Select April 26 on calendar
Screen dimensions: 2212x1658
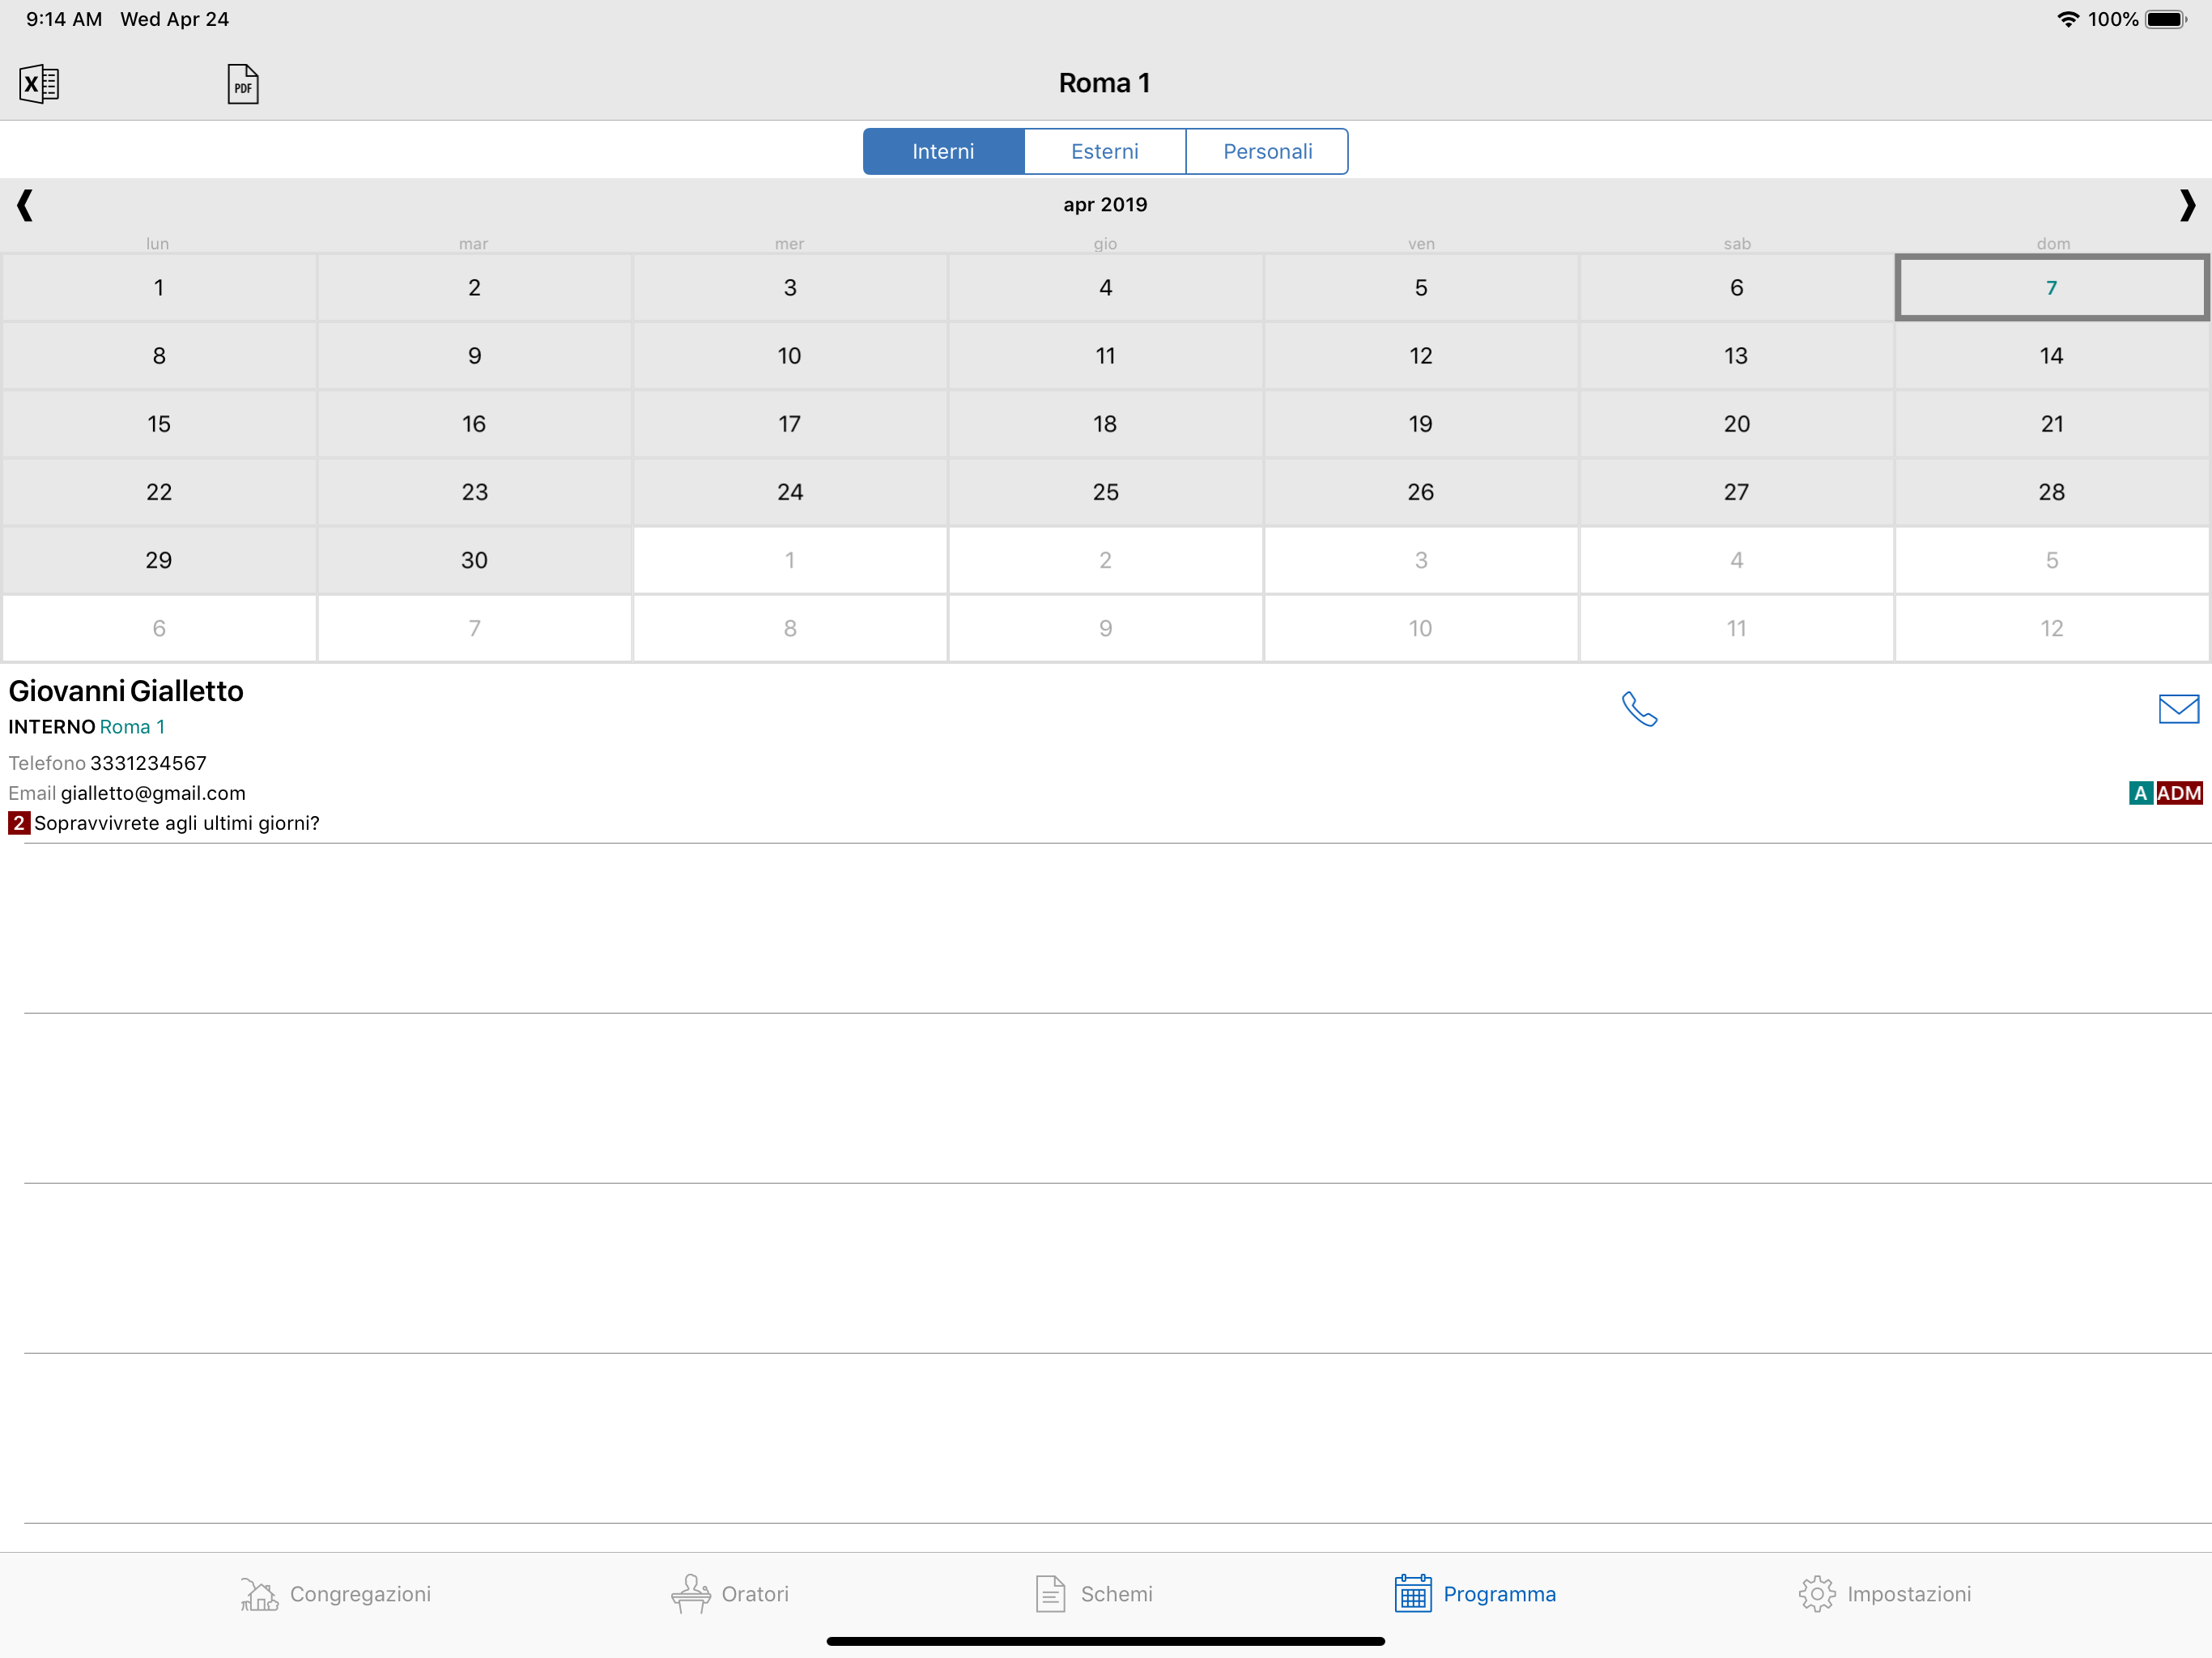point(1421,492)
